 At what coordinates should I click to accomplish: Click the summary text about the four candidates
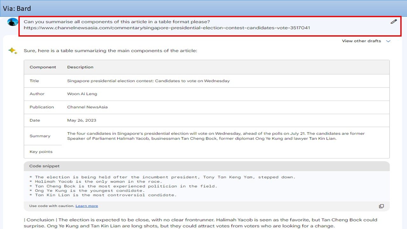click(216, 136)
